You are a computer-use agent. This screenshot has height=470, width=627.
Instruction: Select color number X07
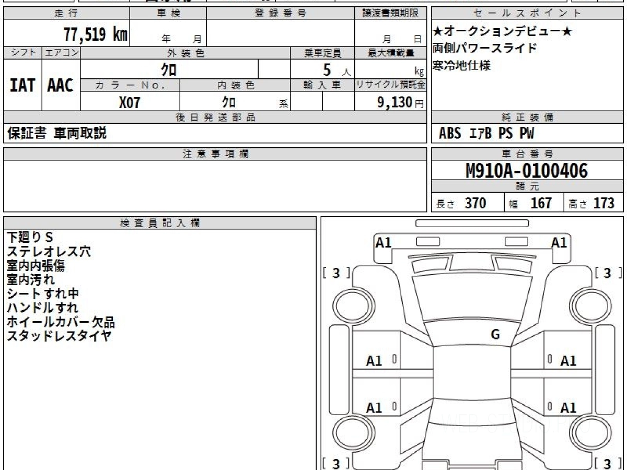(x=130, y=102)
